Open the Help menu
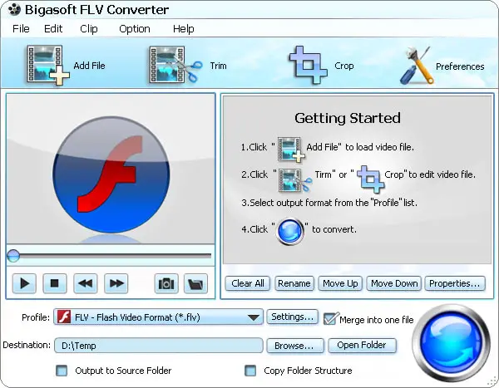The height and width of the screenshot is (388, 499). pyautogui.click(x=183, y=28)
